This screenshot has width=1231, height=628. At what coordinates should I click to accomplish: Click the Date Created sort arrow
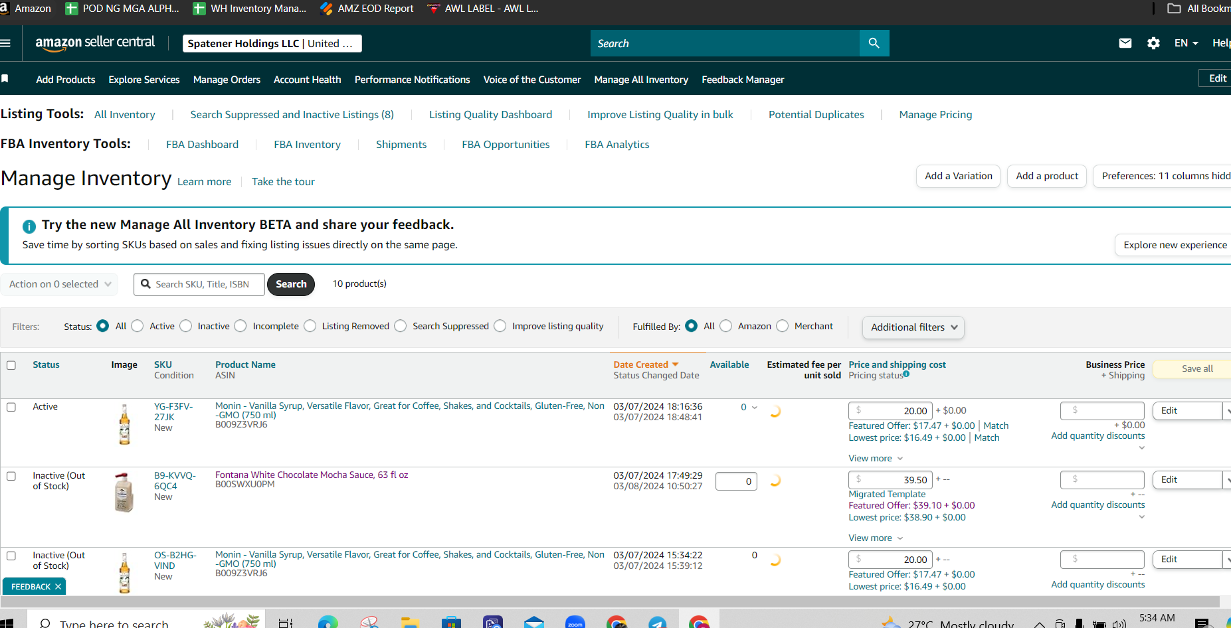pyautogui.click(x=676, y=364)
